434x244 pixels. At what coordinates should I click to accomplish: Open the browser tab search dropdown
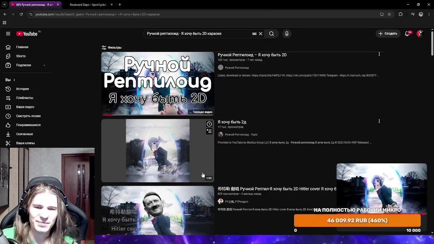click(4, 5)
